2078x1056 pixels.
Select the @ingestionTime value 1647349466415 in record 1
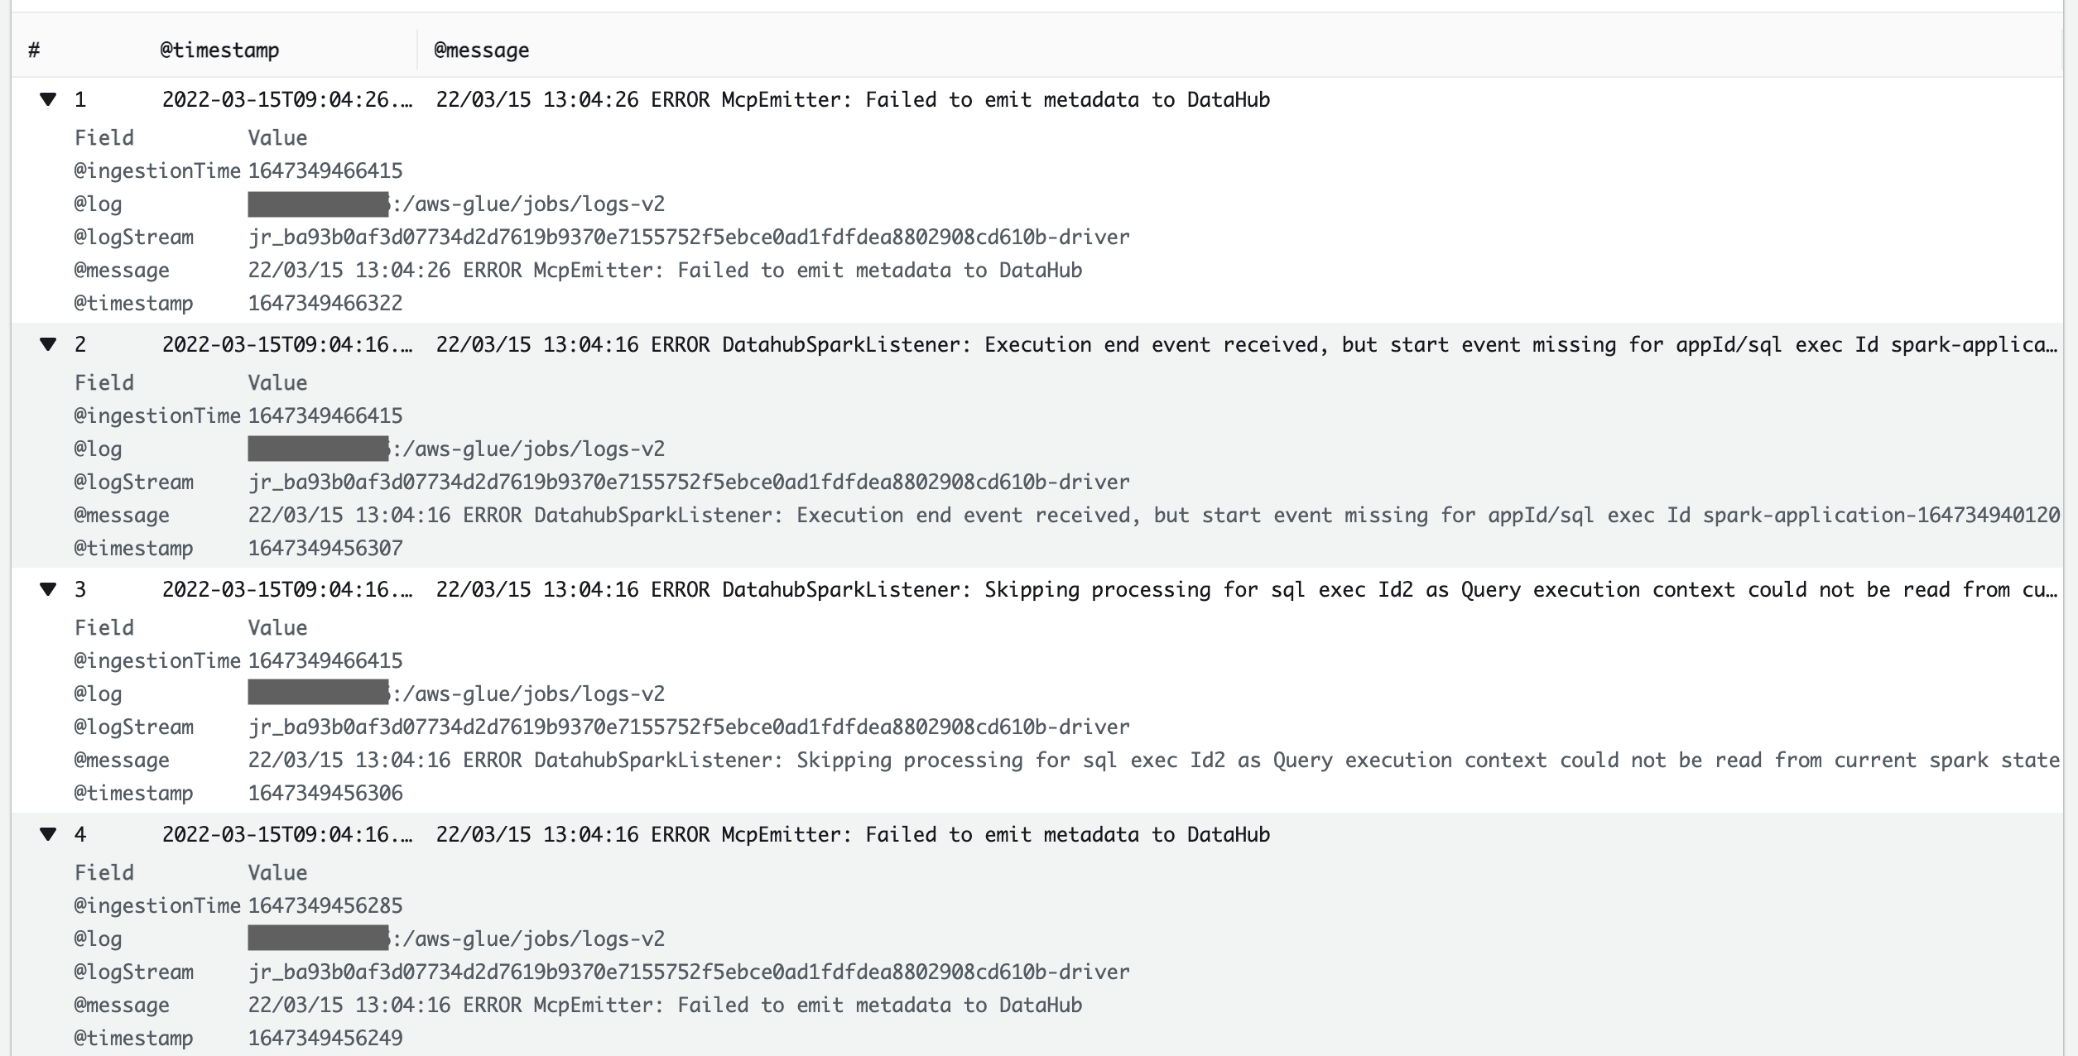point(325,170)
